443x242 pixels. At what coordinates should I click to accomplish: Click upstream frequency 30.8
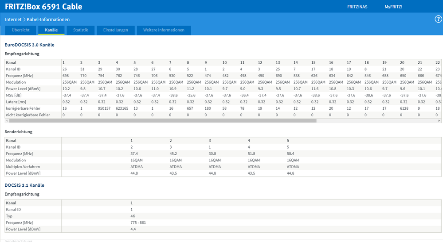tap(212, 154)
